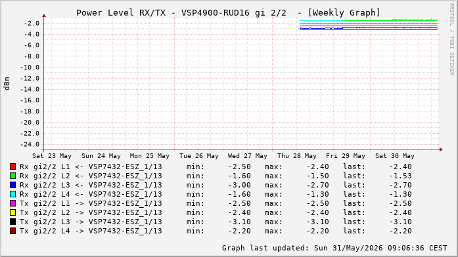Click the red Rx L1 legend swatch
Viewport: 458px width, 257px height.
[x=12, y=167]
